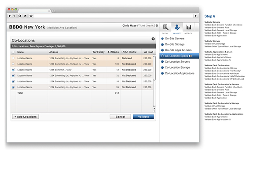Uncheck the row with 12 racks
This screenshot has width=264, height=170.
[x=13, y=70]
